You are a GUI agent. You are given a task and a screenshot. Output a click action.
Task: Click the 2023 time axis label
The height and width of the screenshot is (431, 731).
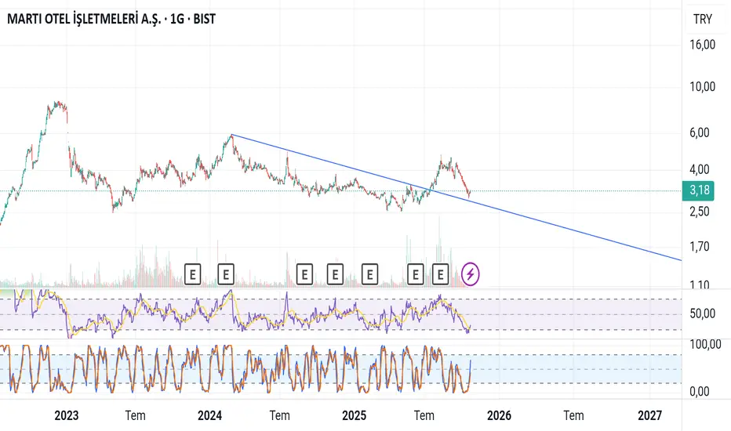click(x=66, y=415)
